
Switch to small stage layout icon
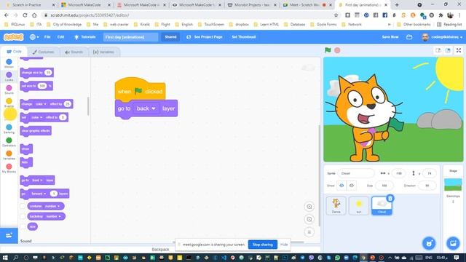click(438, 50)
